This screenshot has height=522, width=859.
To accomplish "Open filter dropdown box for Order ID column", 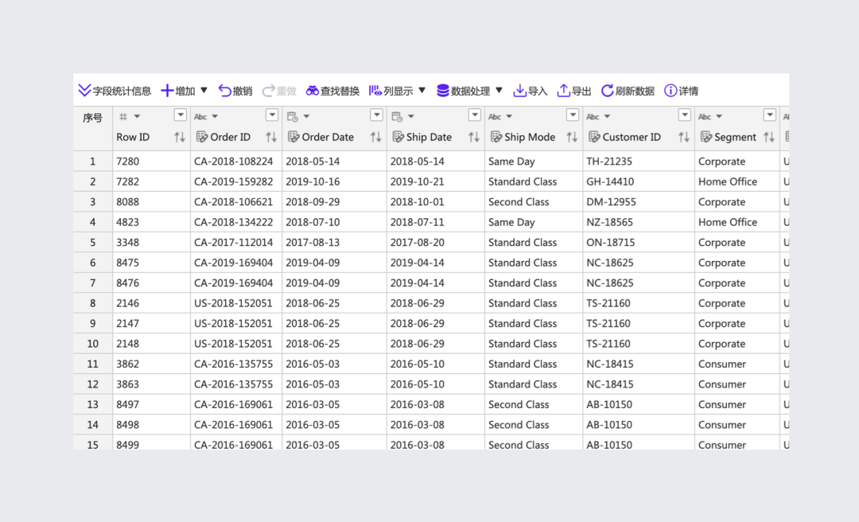I will [x=272, y=115].
